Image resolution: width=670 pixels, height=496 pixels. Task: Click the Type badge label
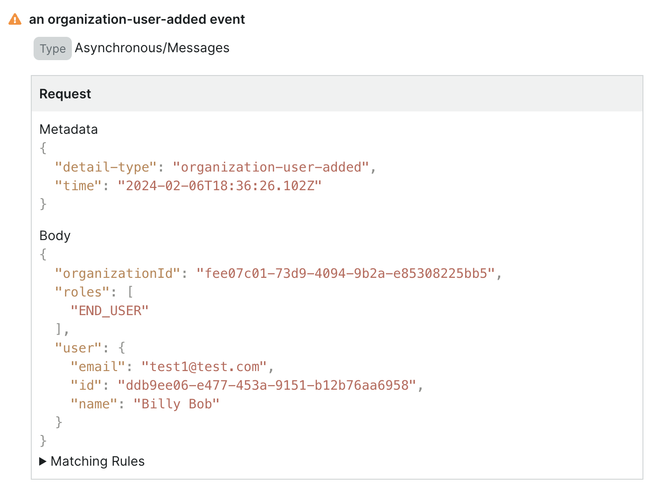tap(52, 48)
